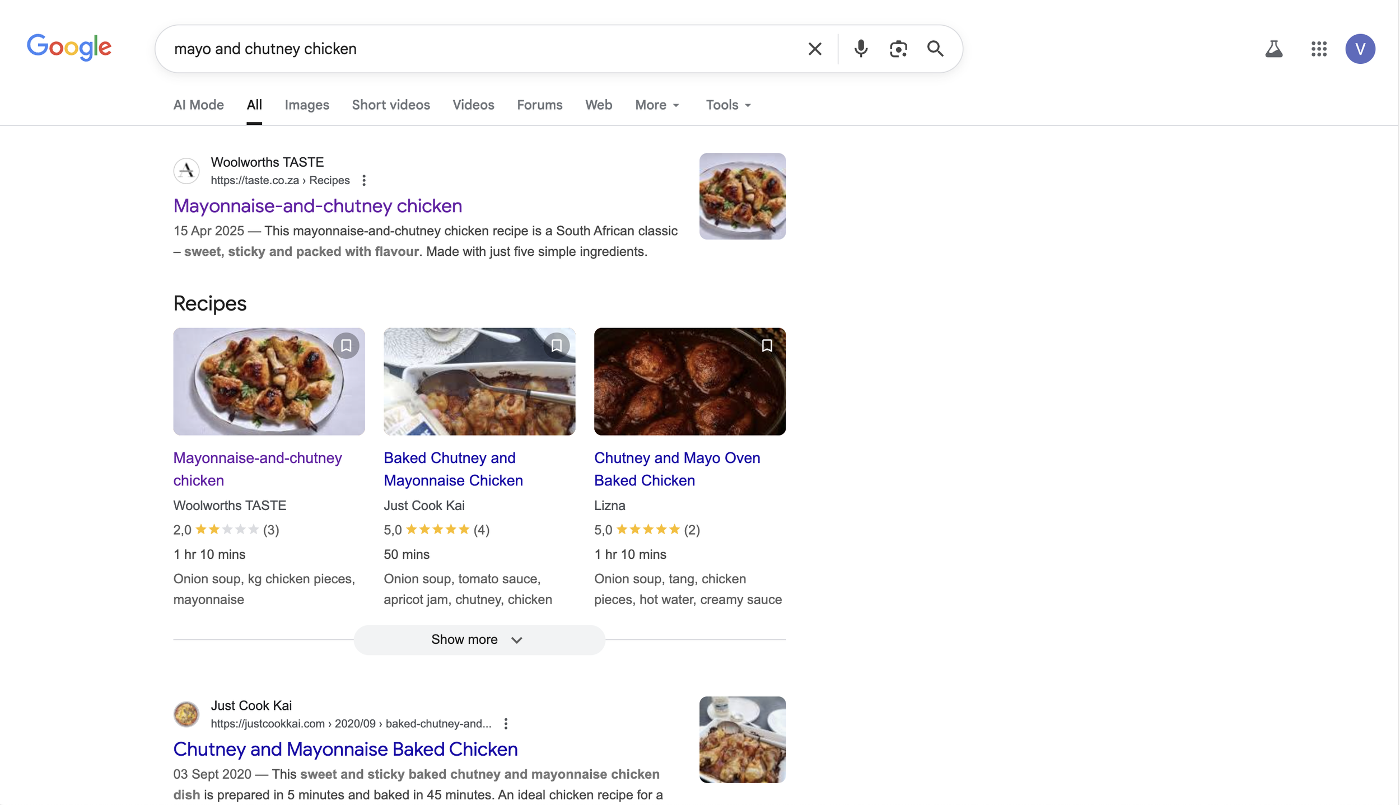Switch to the Images tab
This screenshot has width=1400, height=805.
(307, 105)
